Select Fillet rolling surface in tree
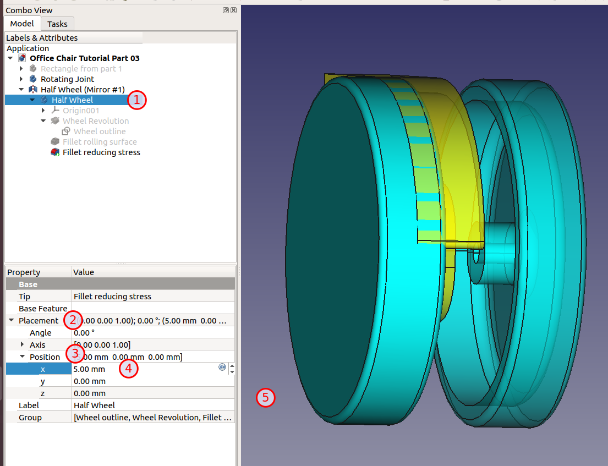The height and width of the screenshot is (466, 608). 100,142
